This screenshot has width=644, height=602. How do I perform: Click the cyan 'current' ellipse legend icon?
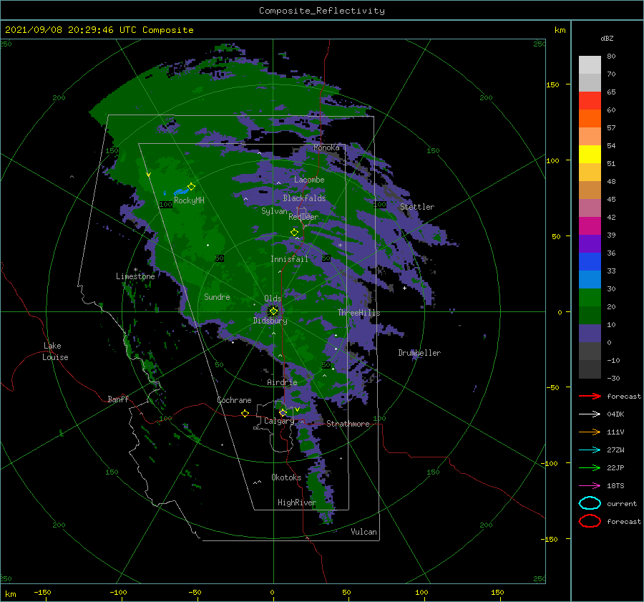[590, 503]
